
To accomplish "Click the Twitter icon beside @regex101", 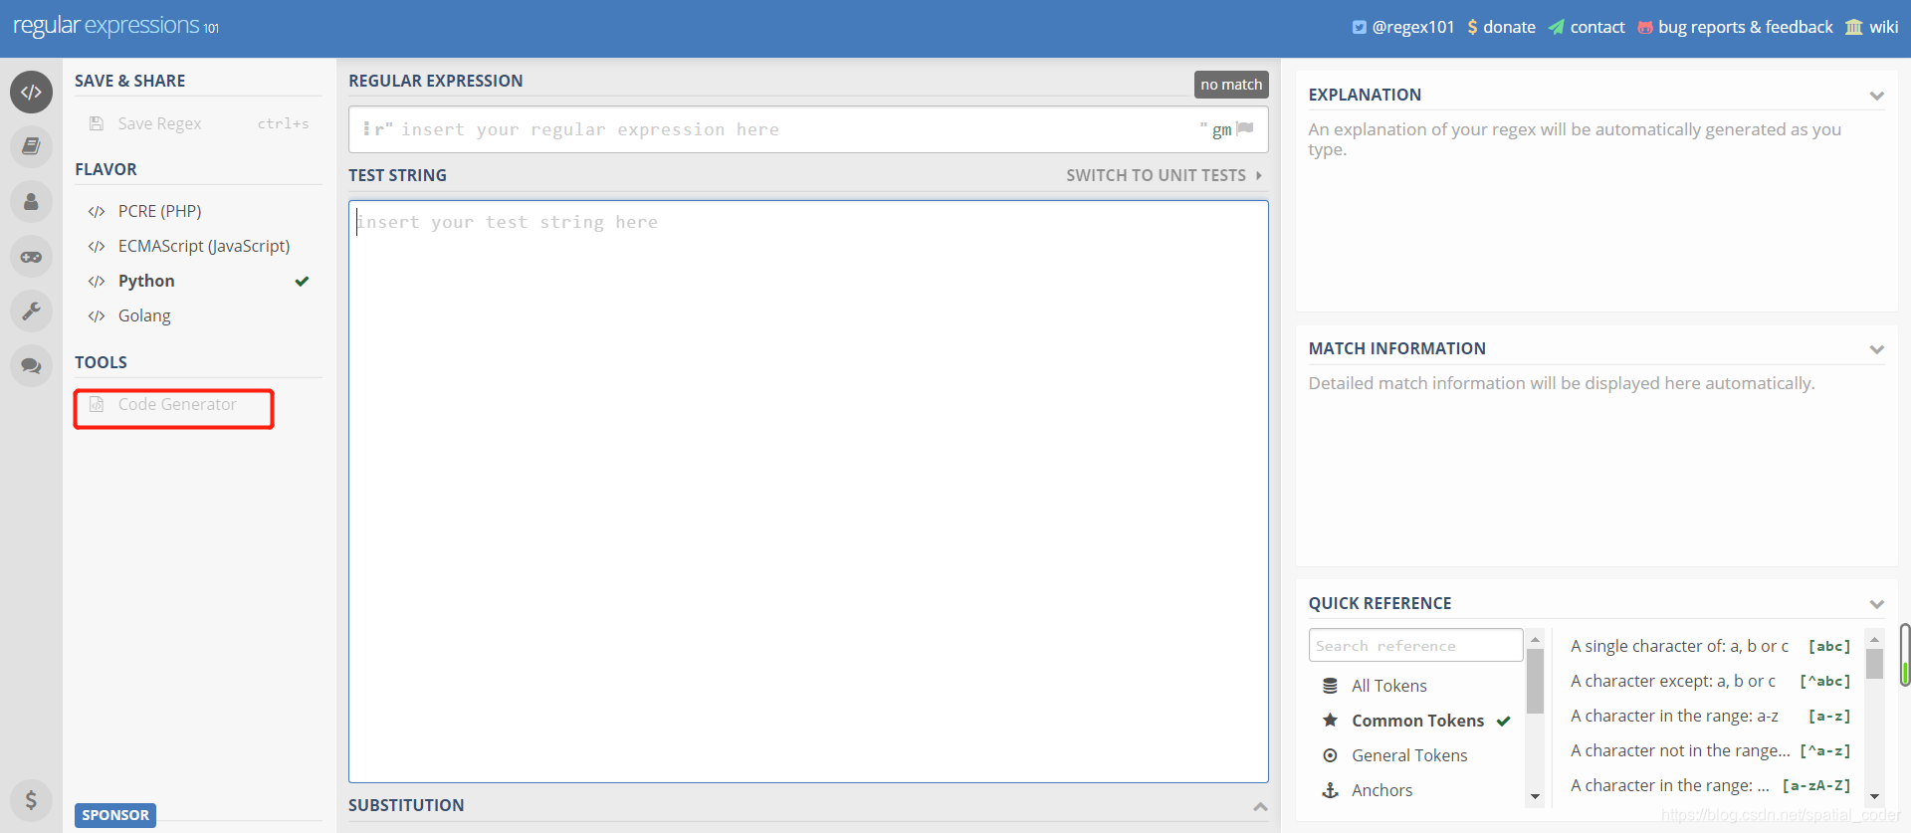I will (1359, 28).
